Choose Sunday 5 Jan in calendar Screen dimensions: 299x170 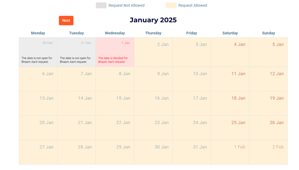(x=268, y=52)
